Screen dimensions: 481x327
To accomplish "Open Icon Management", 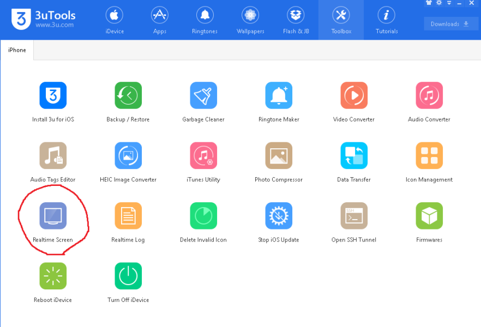I will click(x=429, y=155).
